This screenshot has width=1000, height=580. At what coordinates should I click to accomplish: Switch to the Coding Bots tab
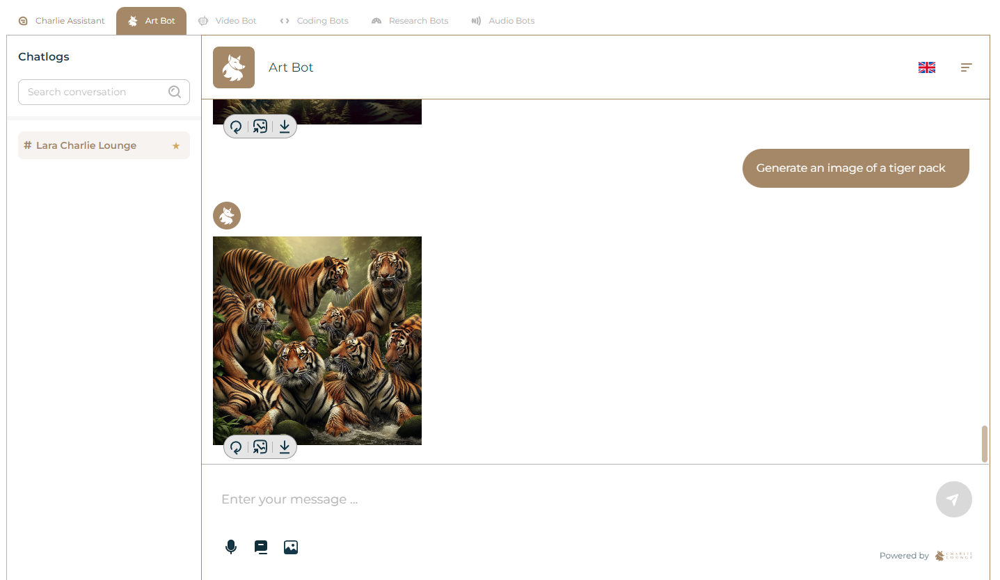pyautogui.click(x=314, y=21)
